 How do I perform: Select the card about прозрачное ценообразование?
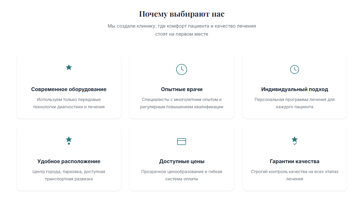181,159
